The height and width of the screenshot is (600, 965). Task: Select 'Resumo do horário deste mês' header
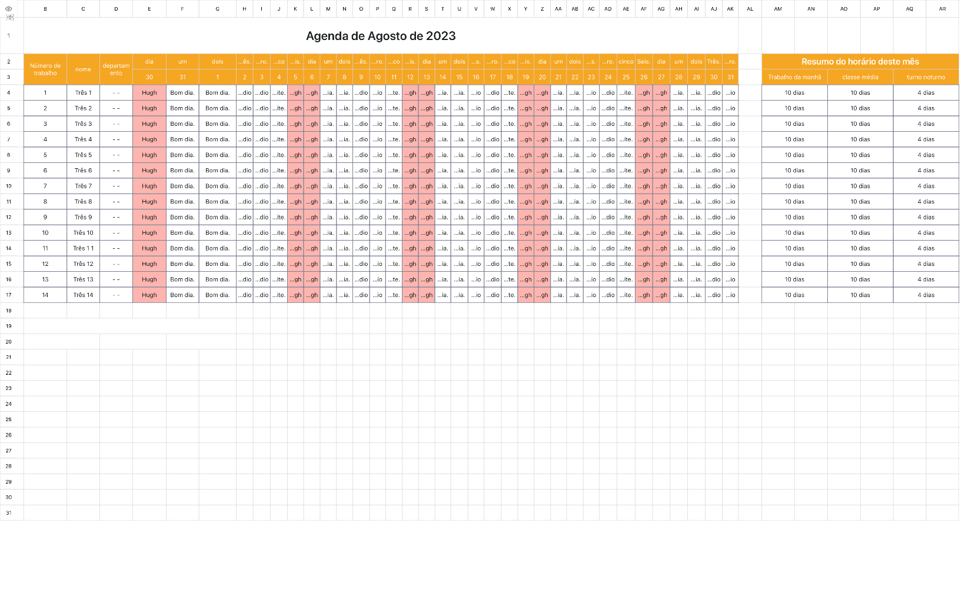(860, 61)
